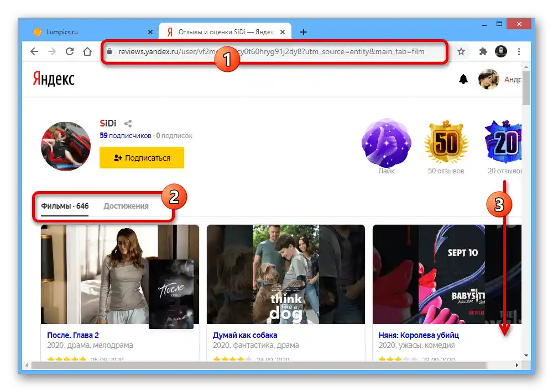Click the padlock site info icon
The image size is (553, 392).
[x=109, y=51]
